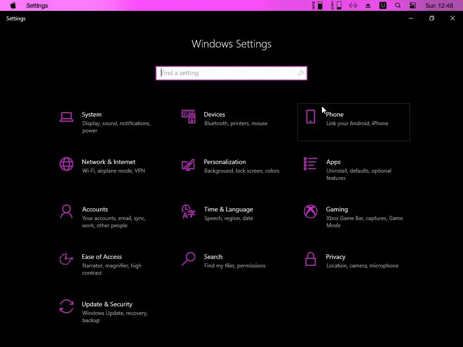Screen dimensions: 463x347
Task: Focus the Find a setting search box
Action: pyautogui.click(x=231, y=73)
